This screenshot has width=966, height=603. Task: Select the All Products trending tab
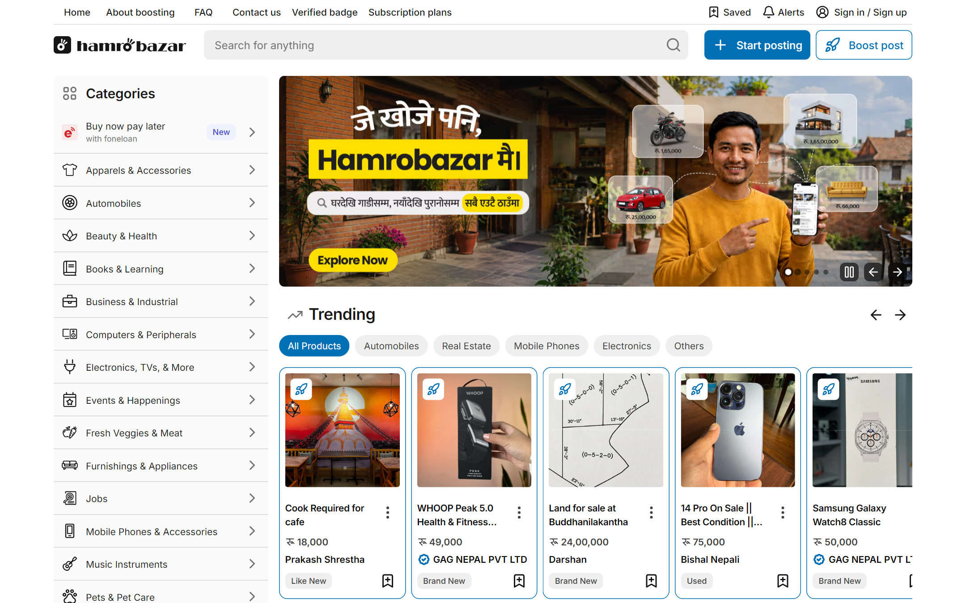click(314, 346)
